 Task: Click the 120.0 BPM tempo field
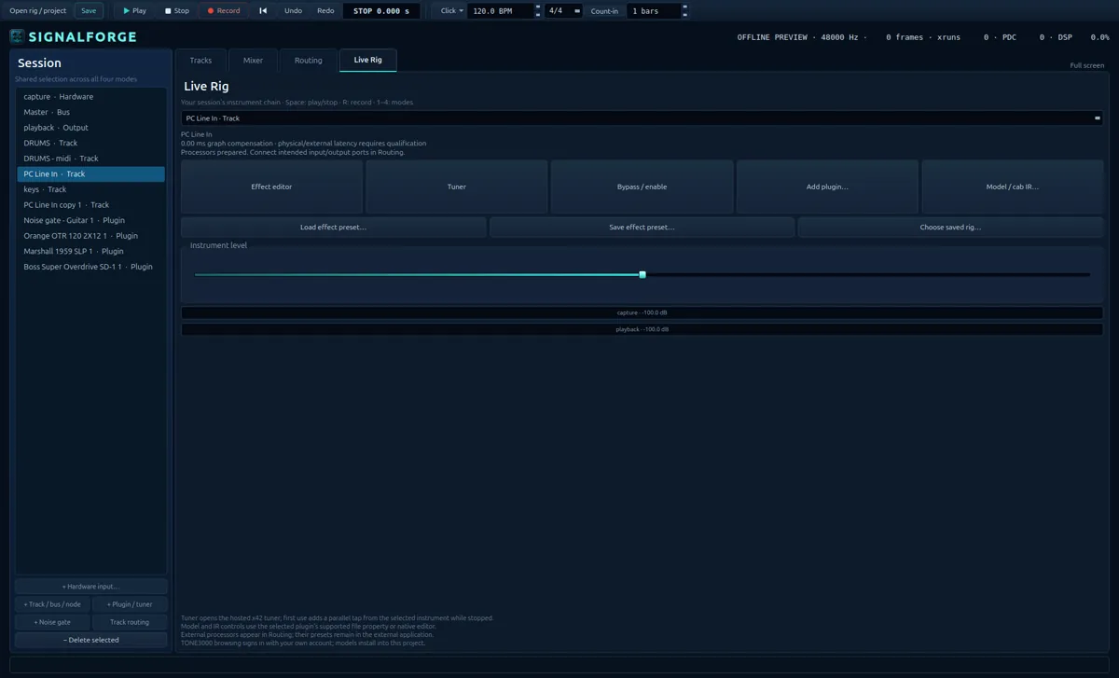[x=501, y=11]
